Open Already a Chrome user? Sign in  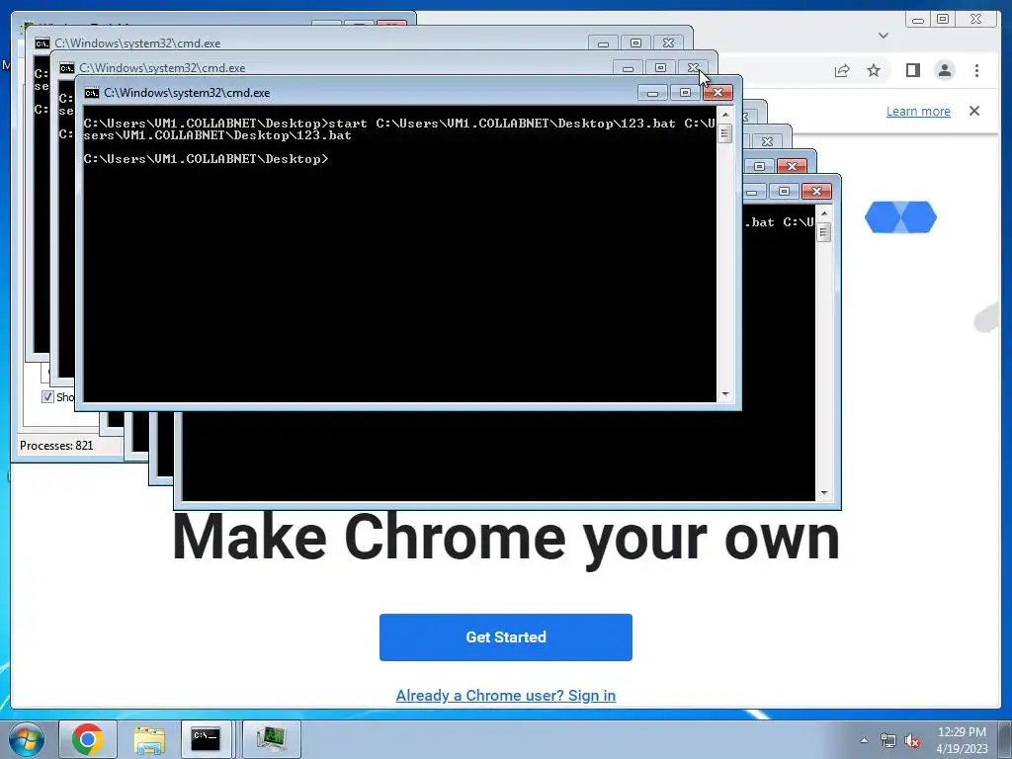(505, 695)
